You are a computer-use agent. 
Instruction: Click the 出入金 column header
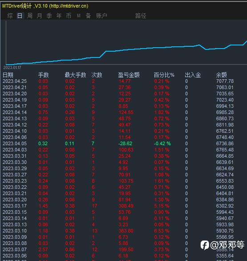tap(193, 75)
